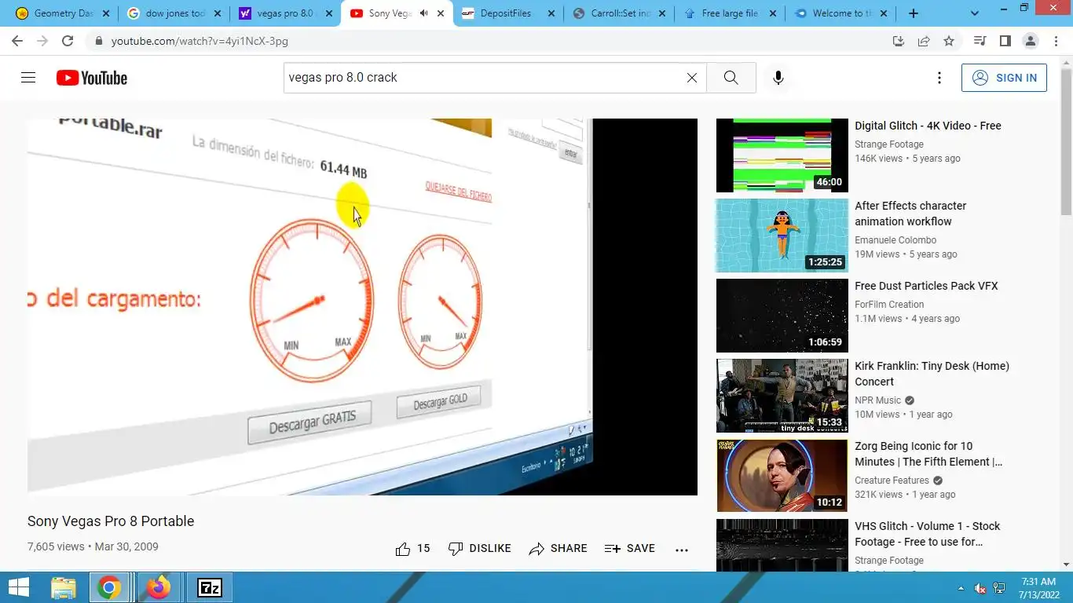Click the DISLIKE thumbs-down button
The width and height of the screenshot is (1073, 603).
click(x=479, y=549)
